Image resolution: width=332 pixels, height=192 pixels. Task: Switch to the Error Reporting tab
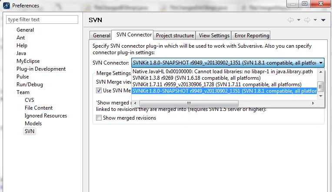tap(251, 35)
